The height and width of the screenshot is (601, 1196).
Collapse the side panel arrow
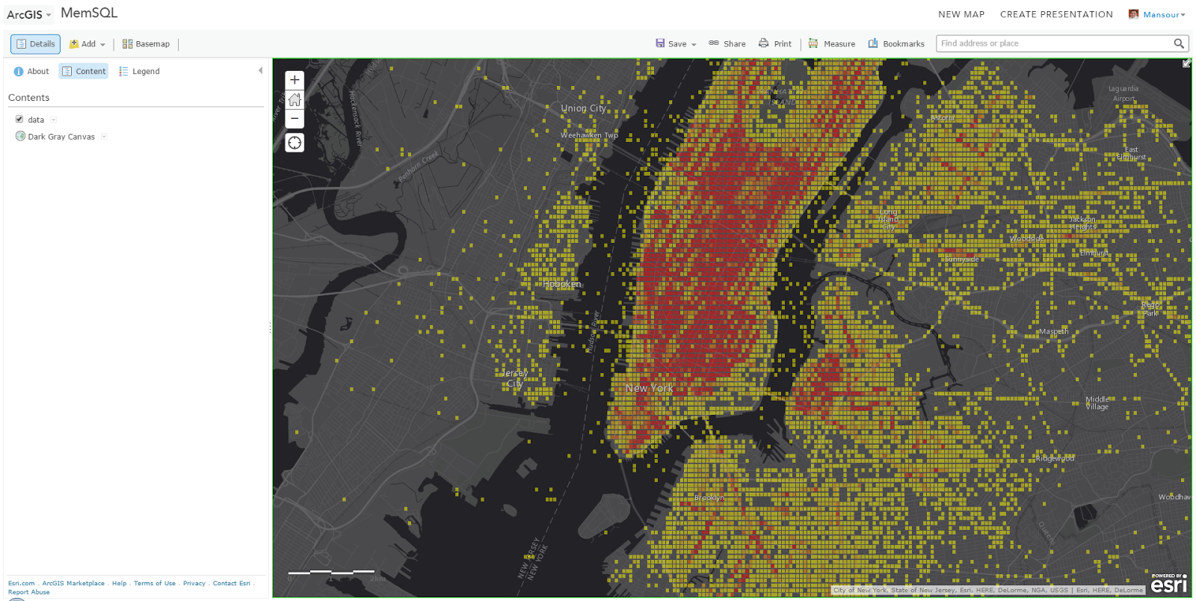coord(260,71)
